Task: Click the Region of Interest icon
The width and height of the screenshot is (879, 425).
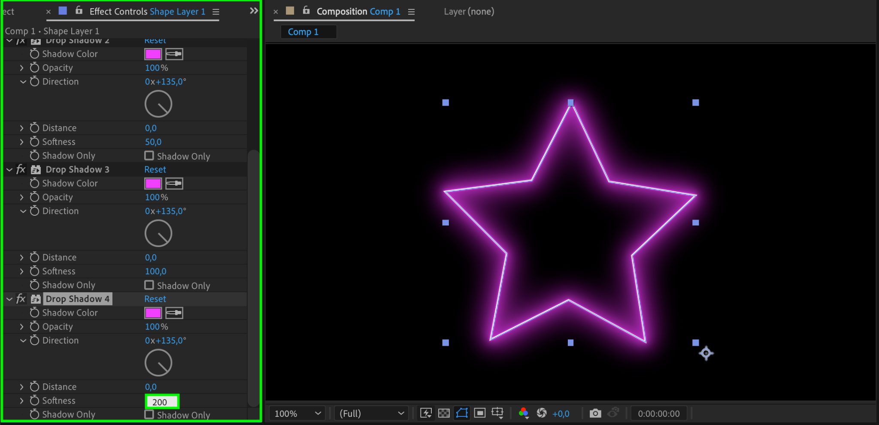Action: pyautogui.click(x=479, y=413)
